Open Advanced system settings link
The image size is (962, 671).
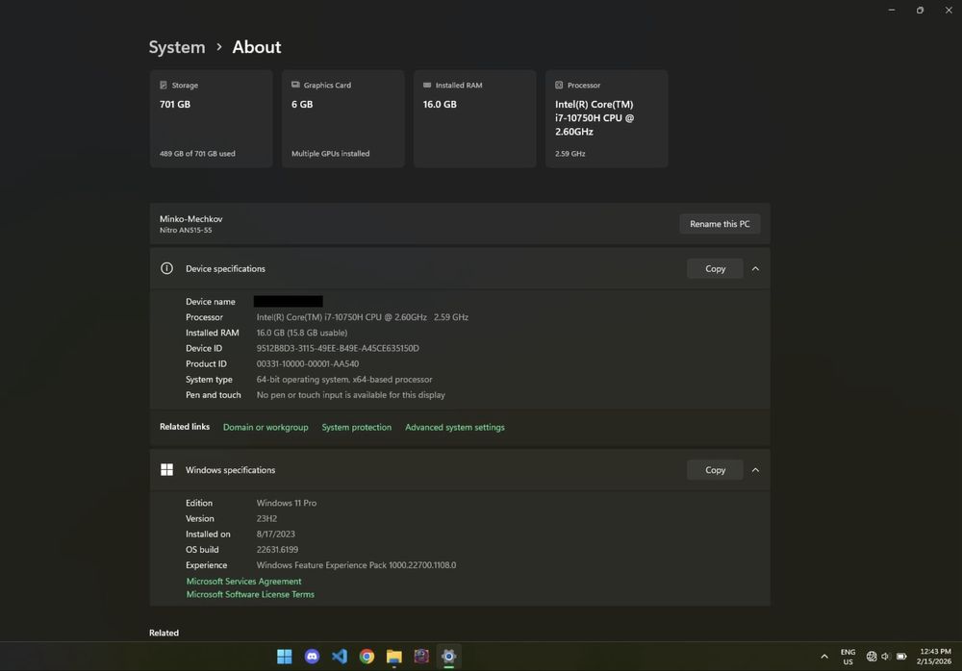tap(455, 427)
